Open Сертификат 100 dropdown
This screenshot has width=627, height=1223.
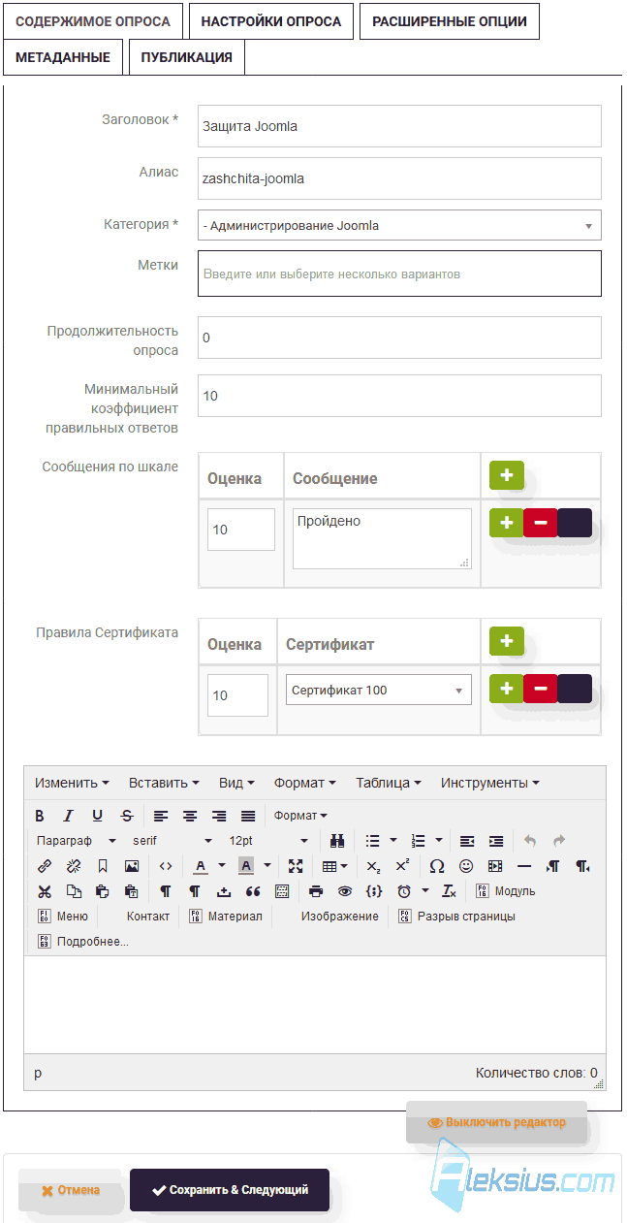(379, 691)
